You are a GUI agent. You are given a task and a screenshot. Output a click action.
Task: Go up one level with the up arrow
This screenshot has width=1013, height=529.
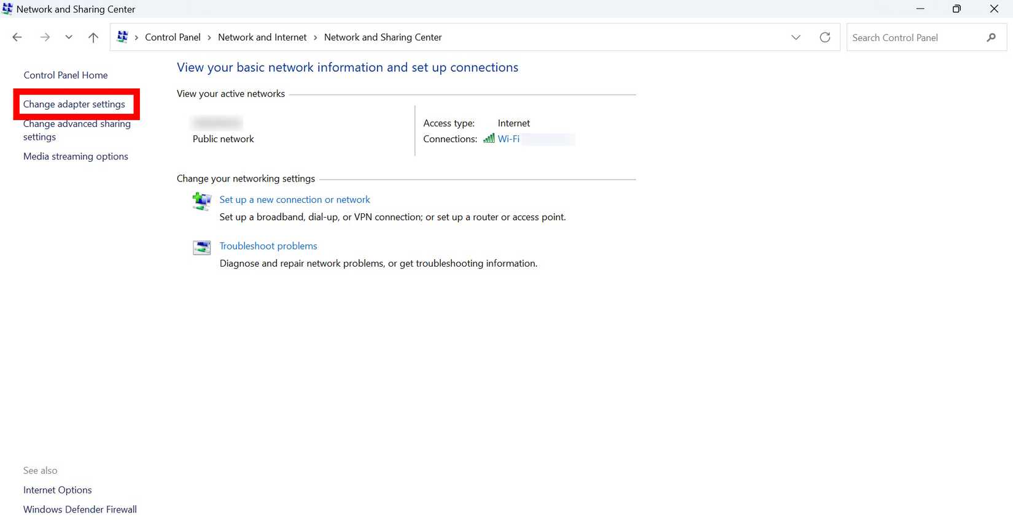pyautogui.click(x=93, y=37)
